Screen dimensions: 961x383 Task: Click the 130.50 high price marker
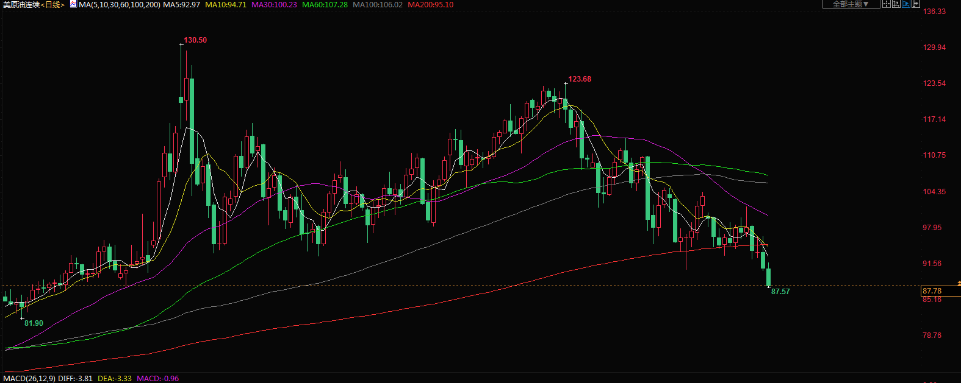point(195,40)
